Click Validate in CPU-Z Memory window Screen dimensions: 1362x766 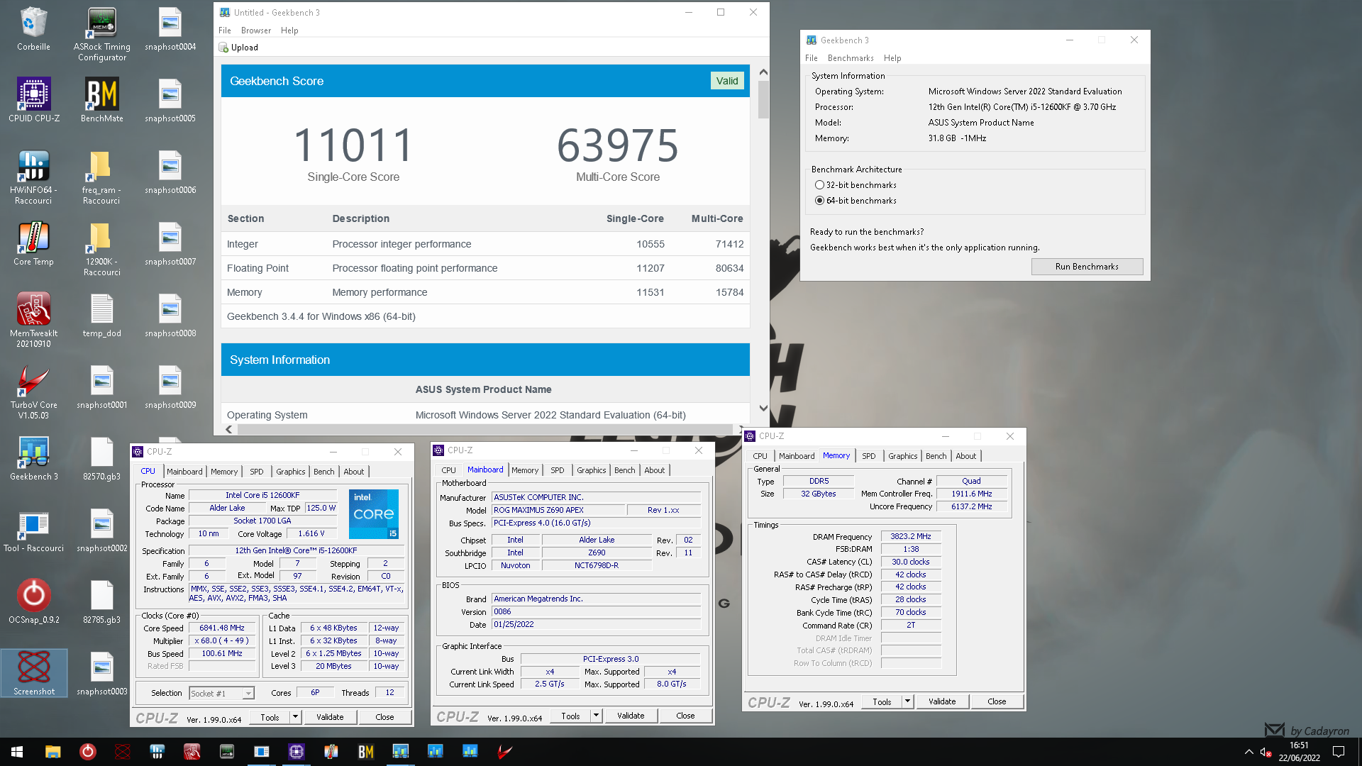coord(942,701)
